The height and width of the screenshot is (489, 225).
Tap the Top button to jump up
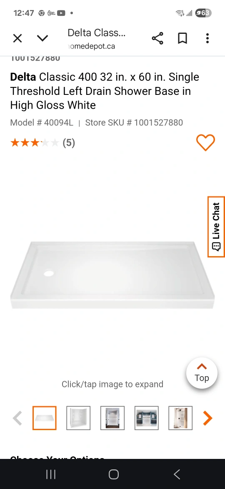(x=202, y=373)
